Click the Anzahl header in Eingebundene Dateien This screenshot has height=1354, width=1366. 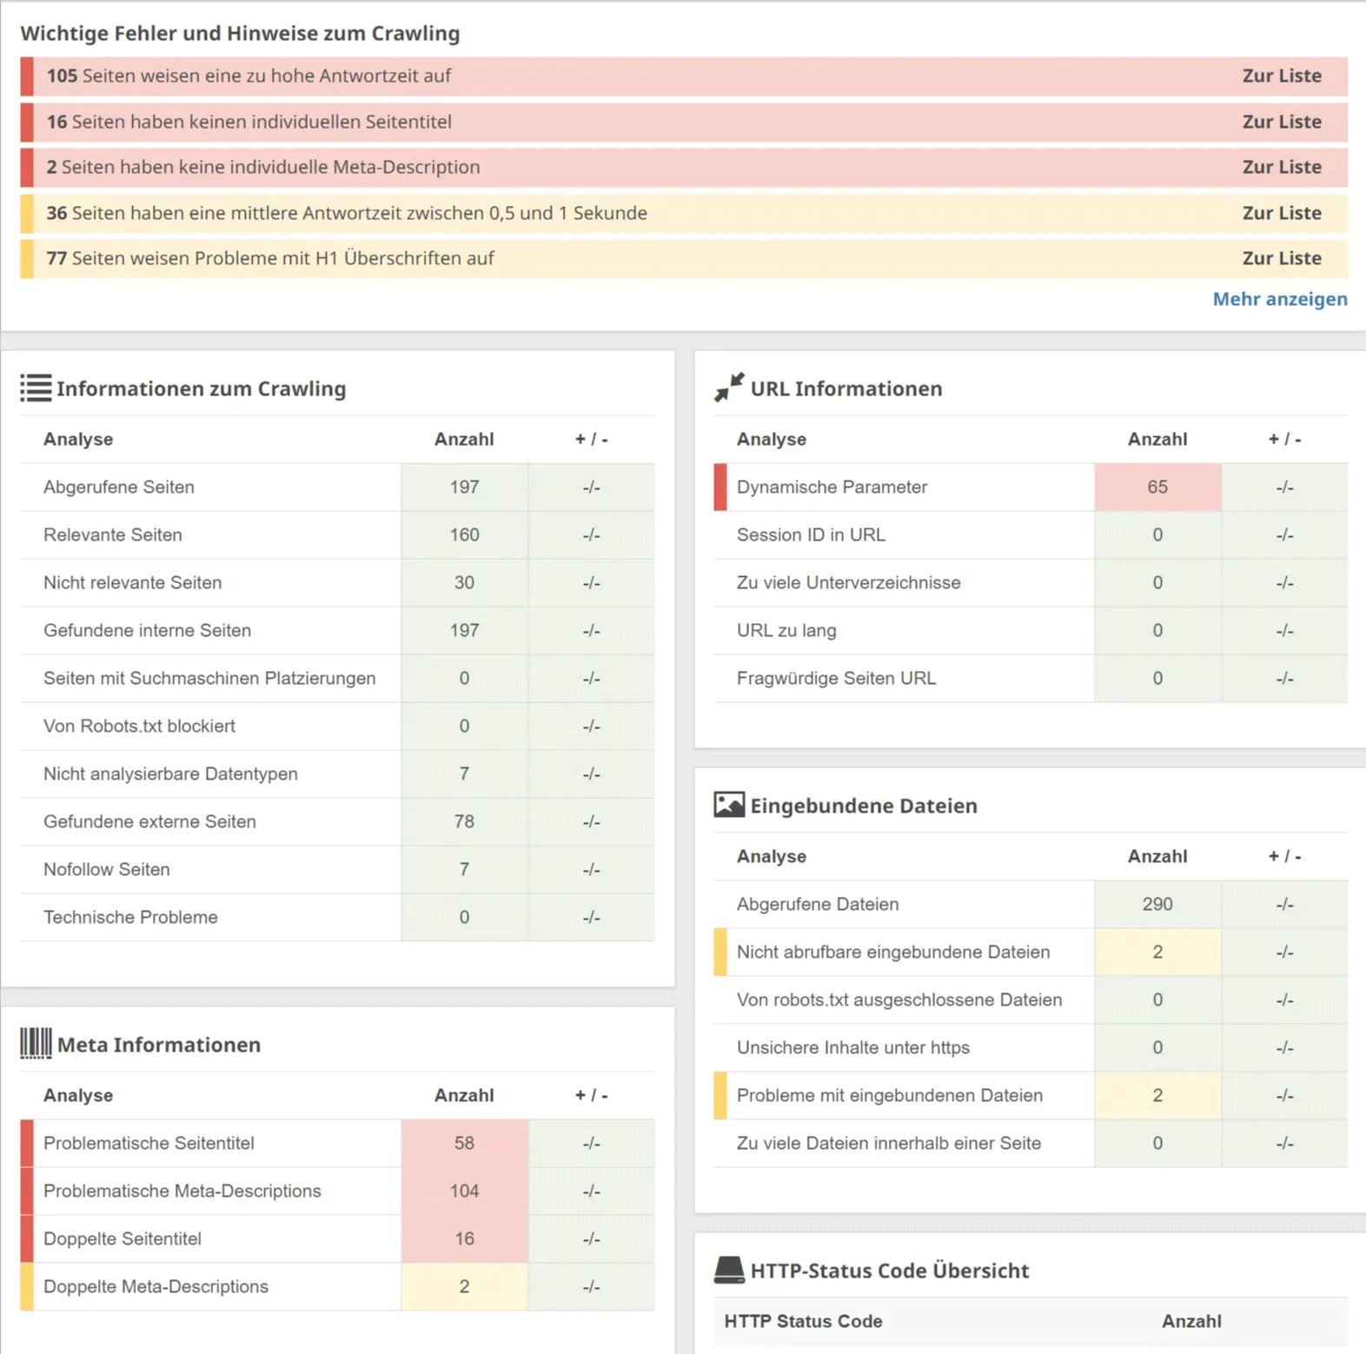(x=1157, y=856)
